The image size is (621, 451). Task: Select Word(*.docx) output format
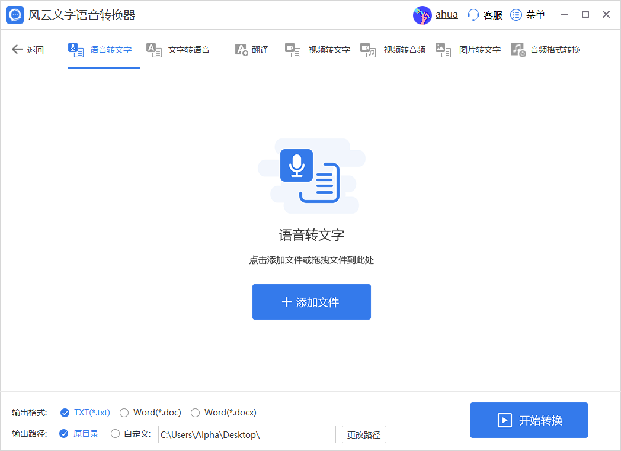(x=196, y=413)
